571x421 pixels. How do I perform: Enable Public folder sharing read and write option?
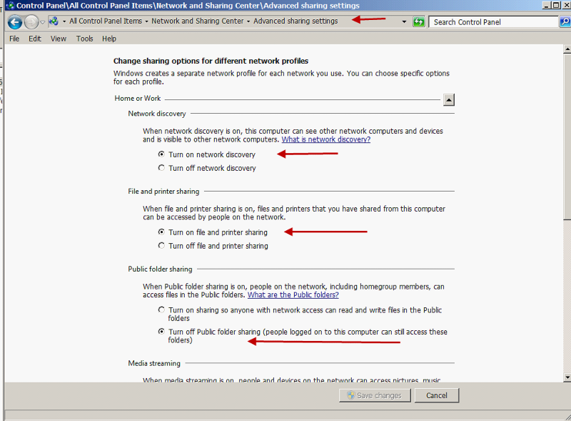tap(161, 310)
